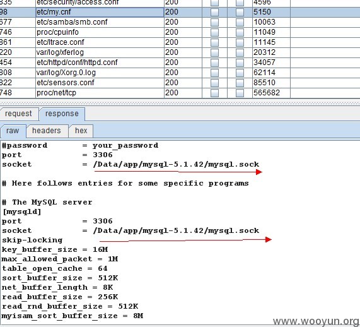This screenshot has height=327, width=360.
Task: Click the length value 34057
Action: click(264, 62)
